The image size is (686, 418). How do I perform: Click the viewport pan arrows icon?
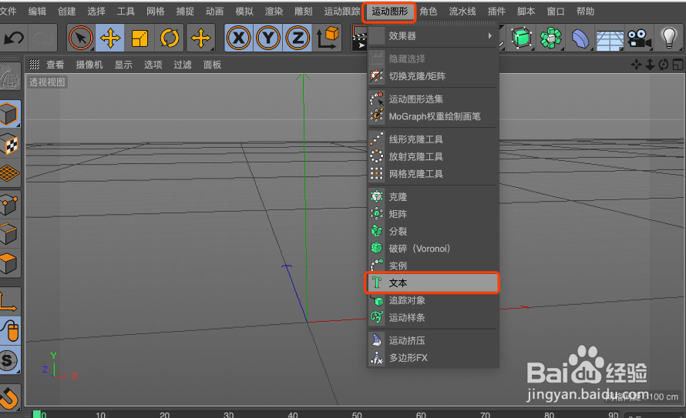coord(636,65)
